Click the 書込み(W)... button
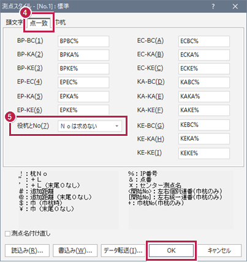 [x=75, y=250]
